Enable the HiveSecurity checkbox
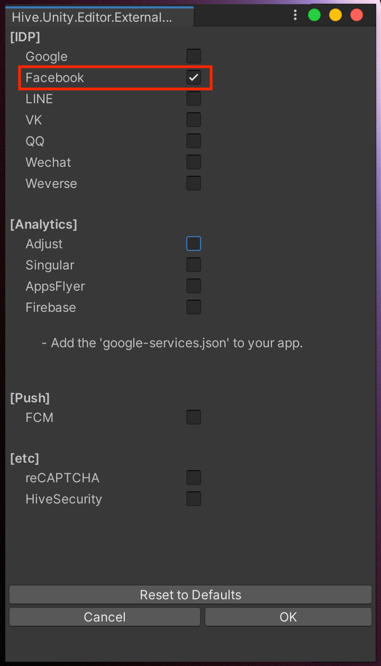Screen dimensions: 381x666 [194, 498]
